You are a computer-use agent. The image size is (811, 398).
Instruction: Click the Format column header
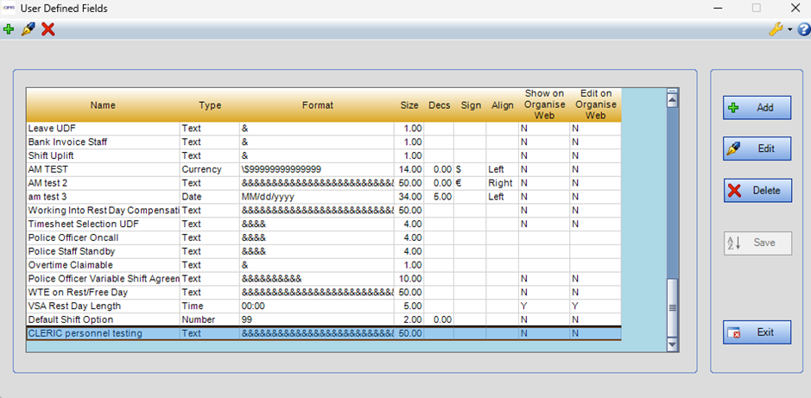[317, 105]
